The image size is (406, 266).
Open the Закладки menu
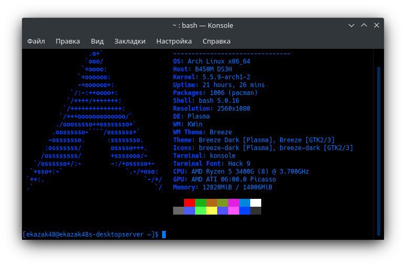click(130, 41)
